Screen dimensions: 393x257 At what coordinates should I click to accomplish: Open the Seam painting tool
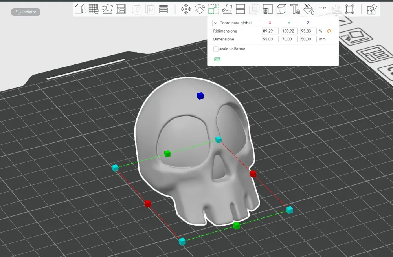pos(281,9)
